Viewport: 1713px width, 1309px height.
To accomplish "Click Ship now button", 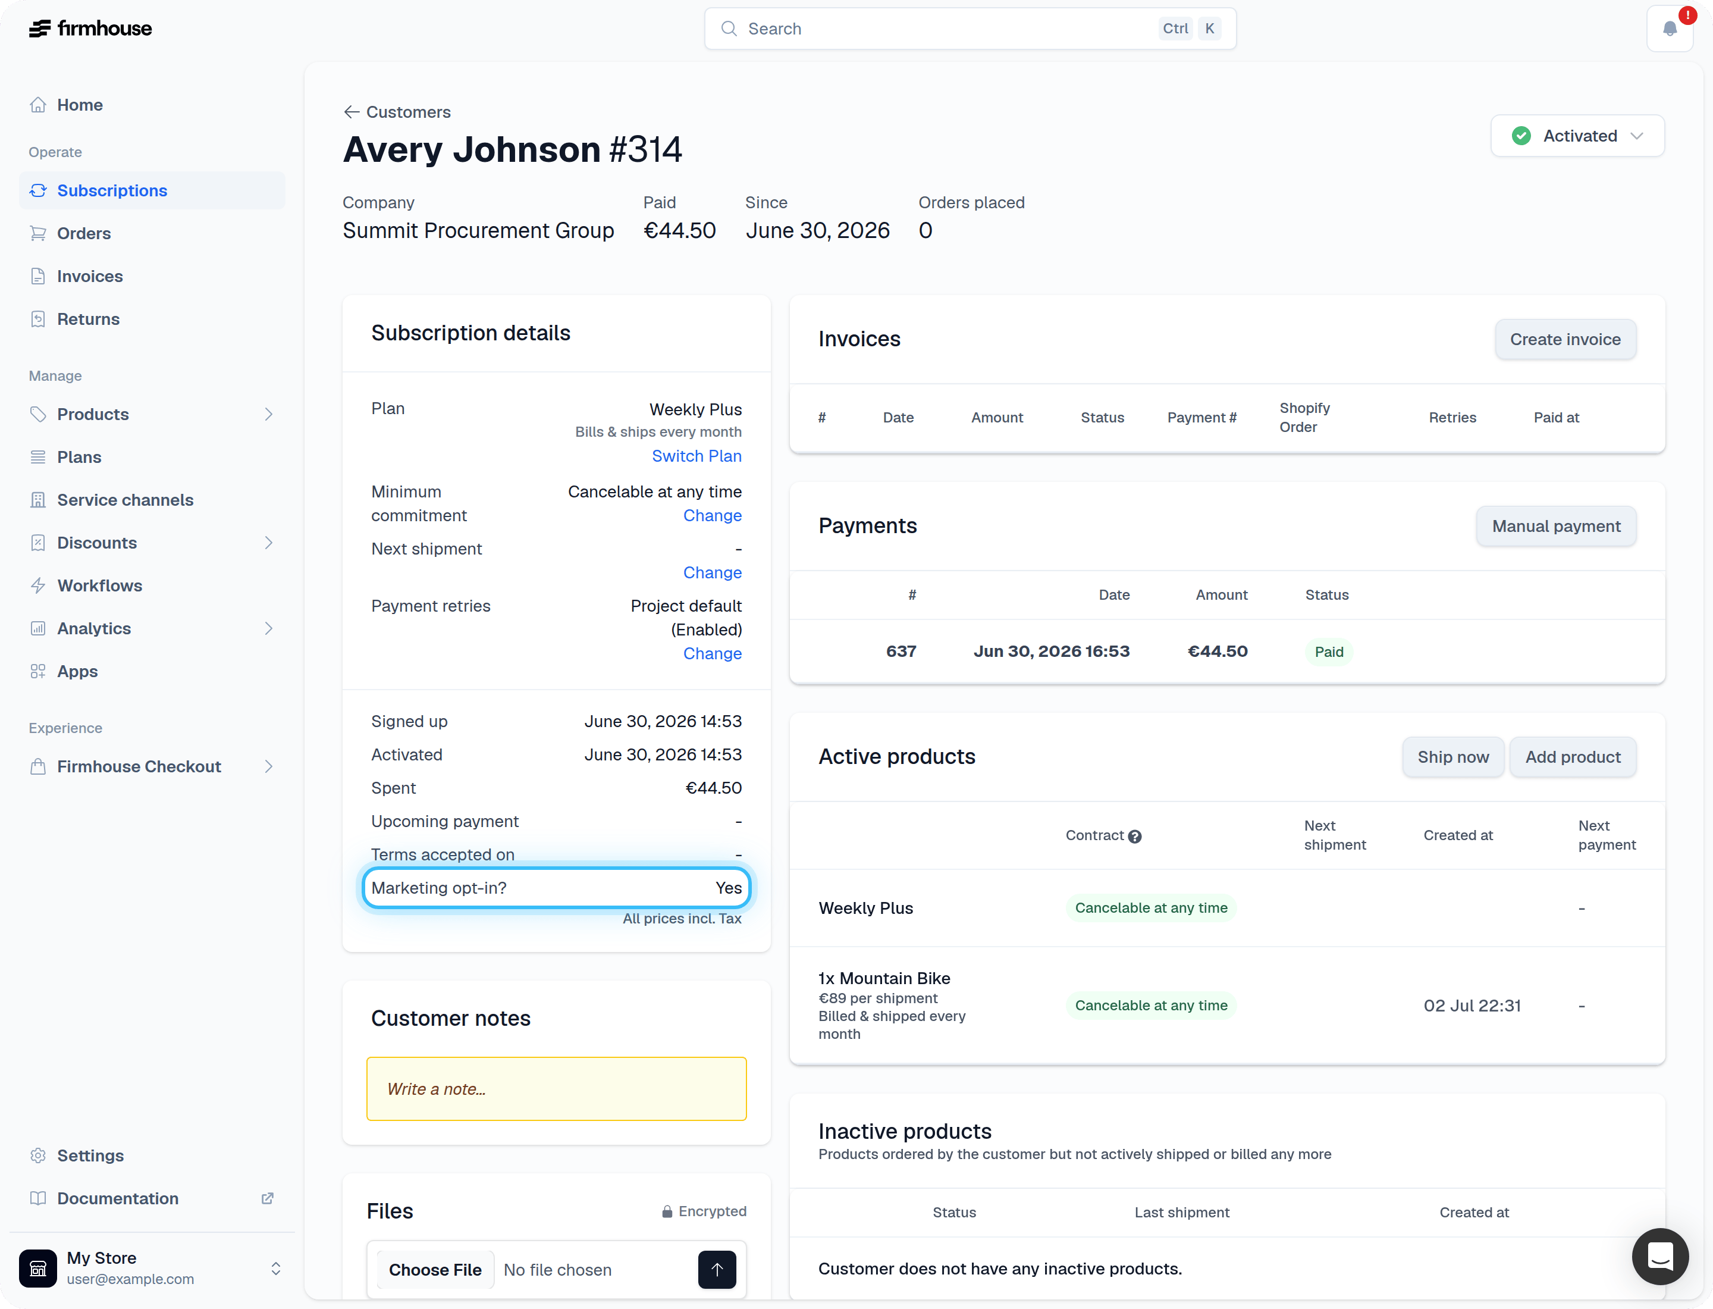I will click(x=1453, y=757).
